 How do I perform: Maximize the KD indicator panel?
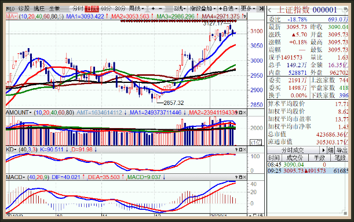pos(240,150)
